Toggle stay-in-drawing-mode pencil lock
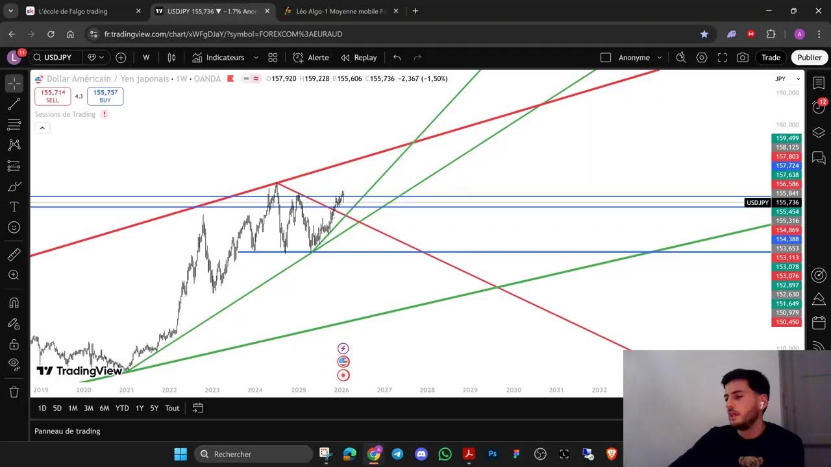 [x=14, y=324]
